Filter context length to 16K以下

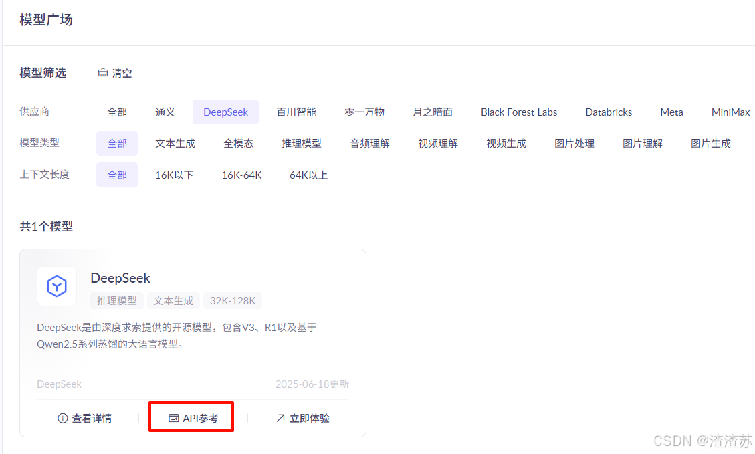click(x=175, y=175)
